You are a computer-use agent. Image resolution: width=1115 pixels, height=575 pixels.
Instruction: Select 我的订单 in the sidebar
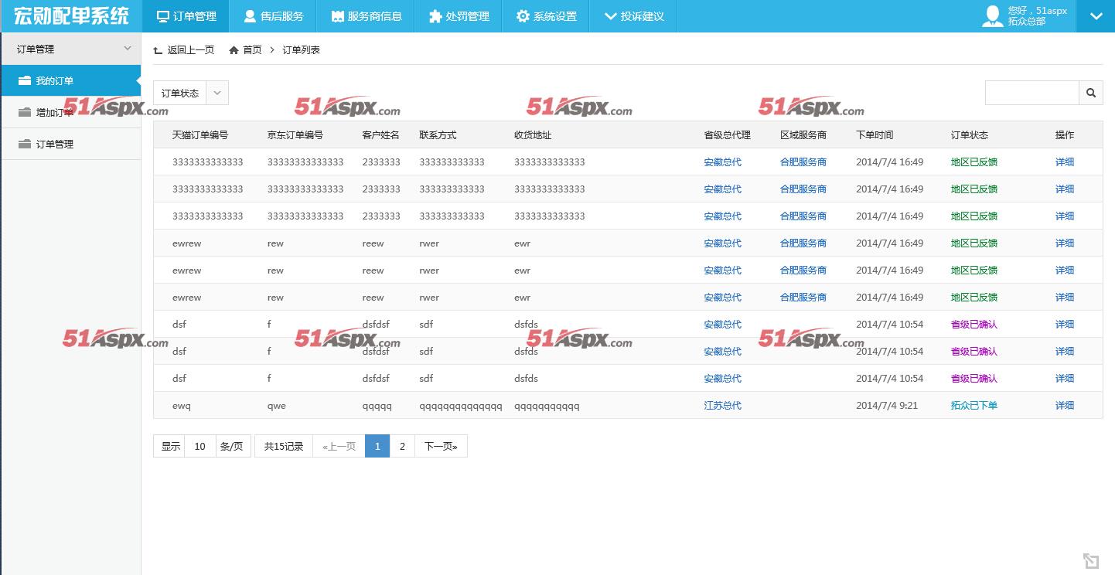[x=71, y=80]
